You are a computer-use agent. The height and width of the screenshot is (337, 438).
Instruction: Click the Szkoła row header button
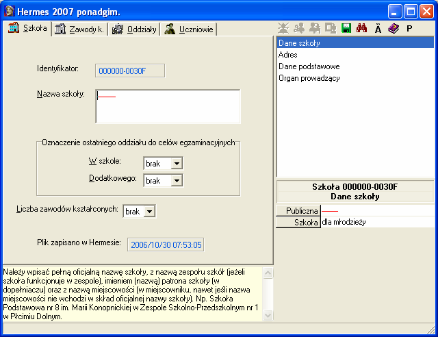(x=298, y=223)
